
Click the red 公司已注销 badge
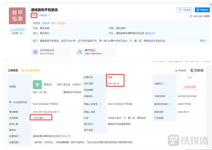coord(190,87)
